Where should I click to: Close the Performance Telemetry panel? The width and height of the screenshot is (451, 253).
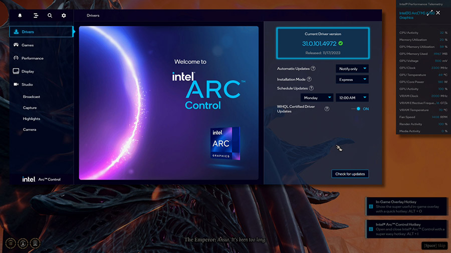pyautogui.click(x=438, y=12)
